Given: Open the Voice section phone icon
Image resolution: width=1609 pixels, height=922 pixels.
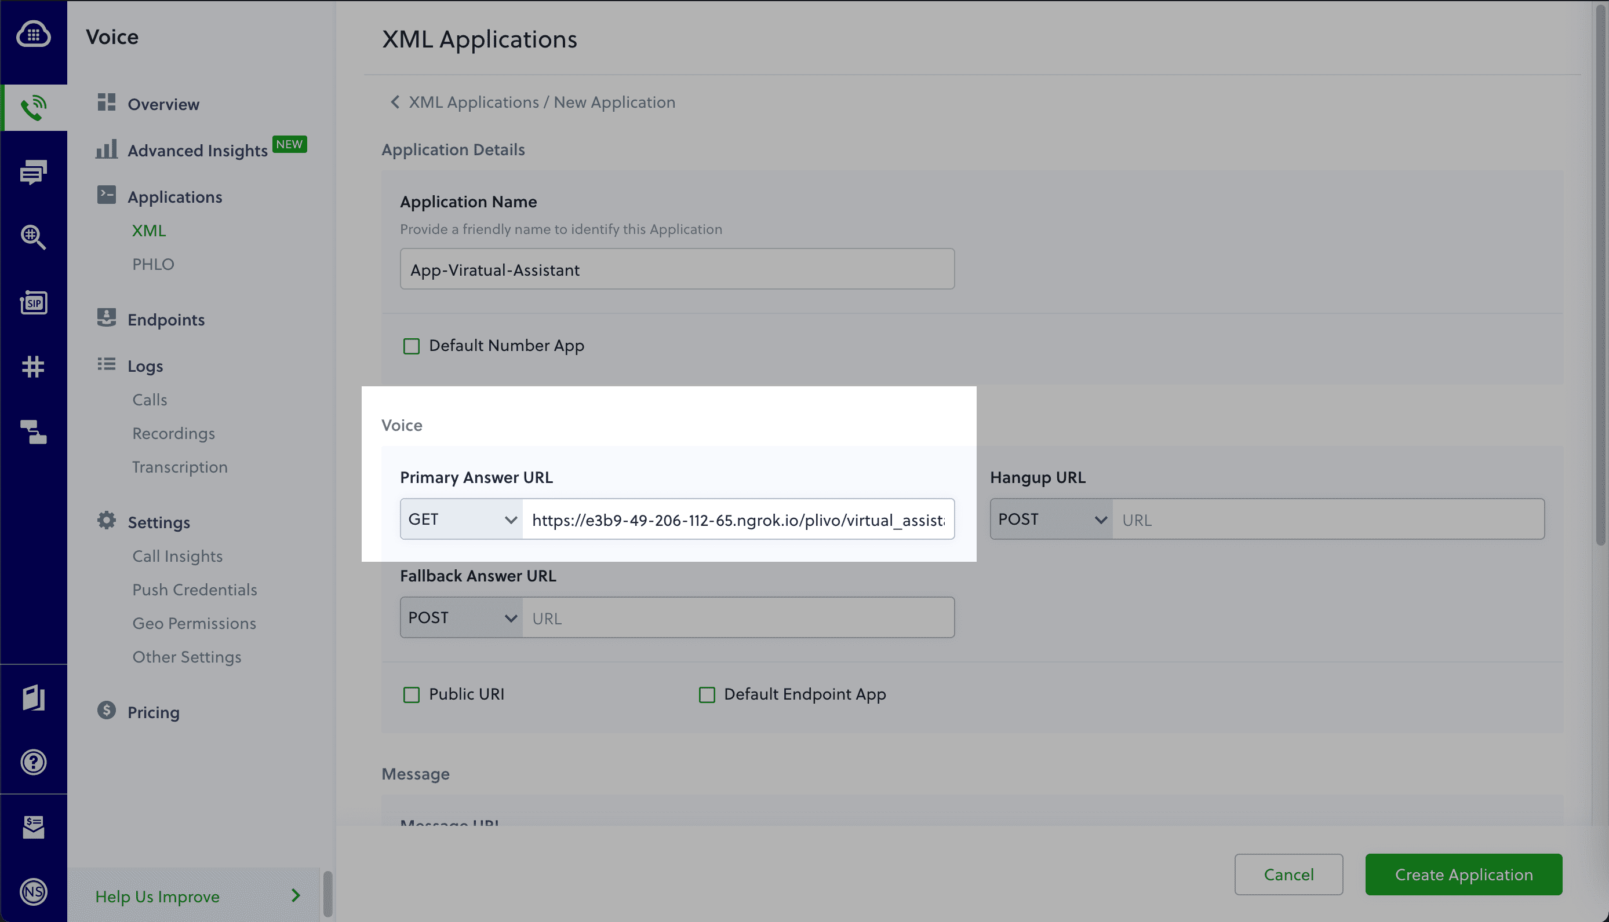Looking at the screenshot, I should [x=33, y=107].
